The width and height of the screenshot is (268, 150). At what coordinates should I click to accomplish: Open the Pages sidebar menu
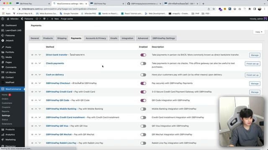[x=8, y=62]
